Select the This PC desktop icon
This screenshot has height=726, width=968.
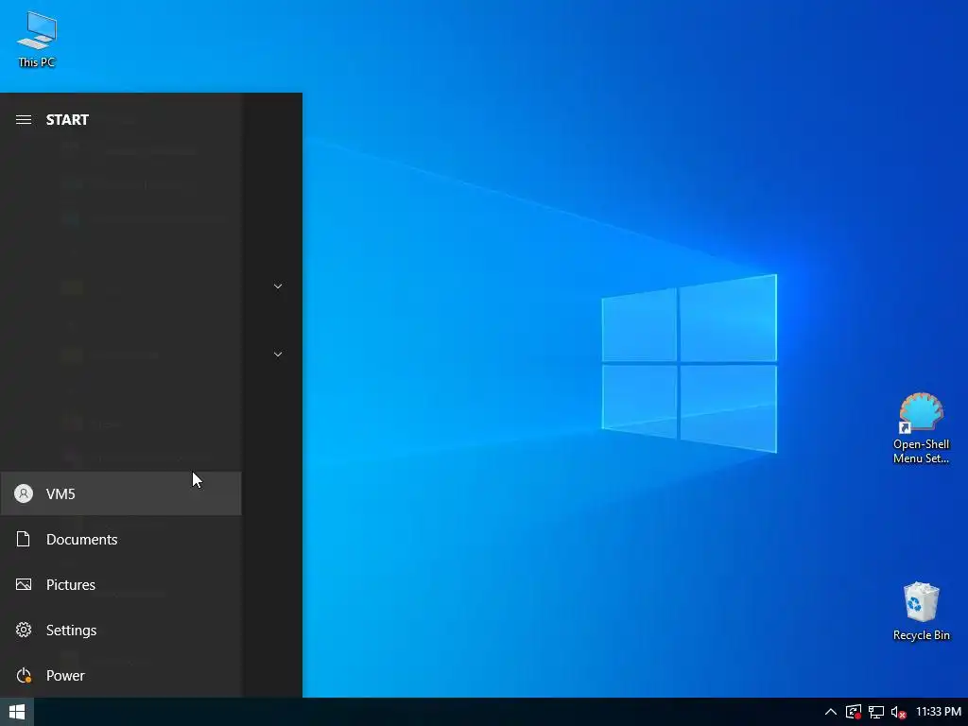click(37, 40)
